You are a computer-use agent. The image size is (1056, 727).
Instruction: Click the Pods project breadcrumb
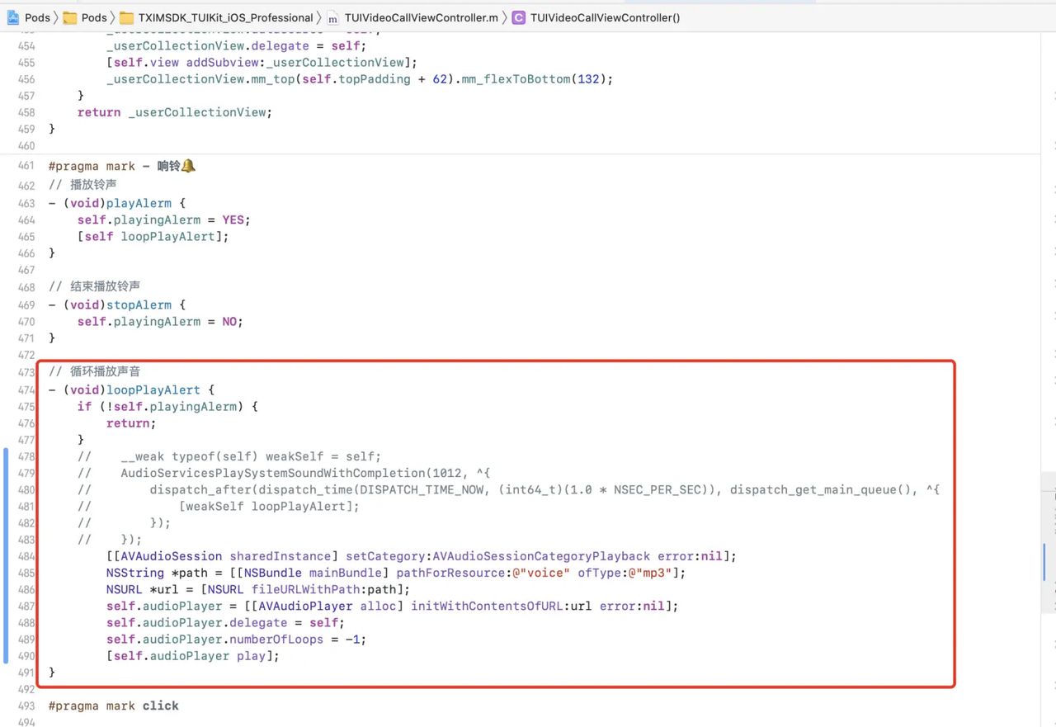click(x=30, y=17)
